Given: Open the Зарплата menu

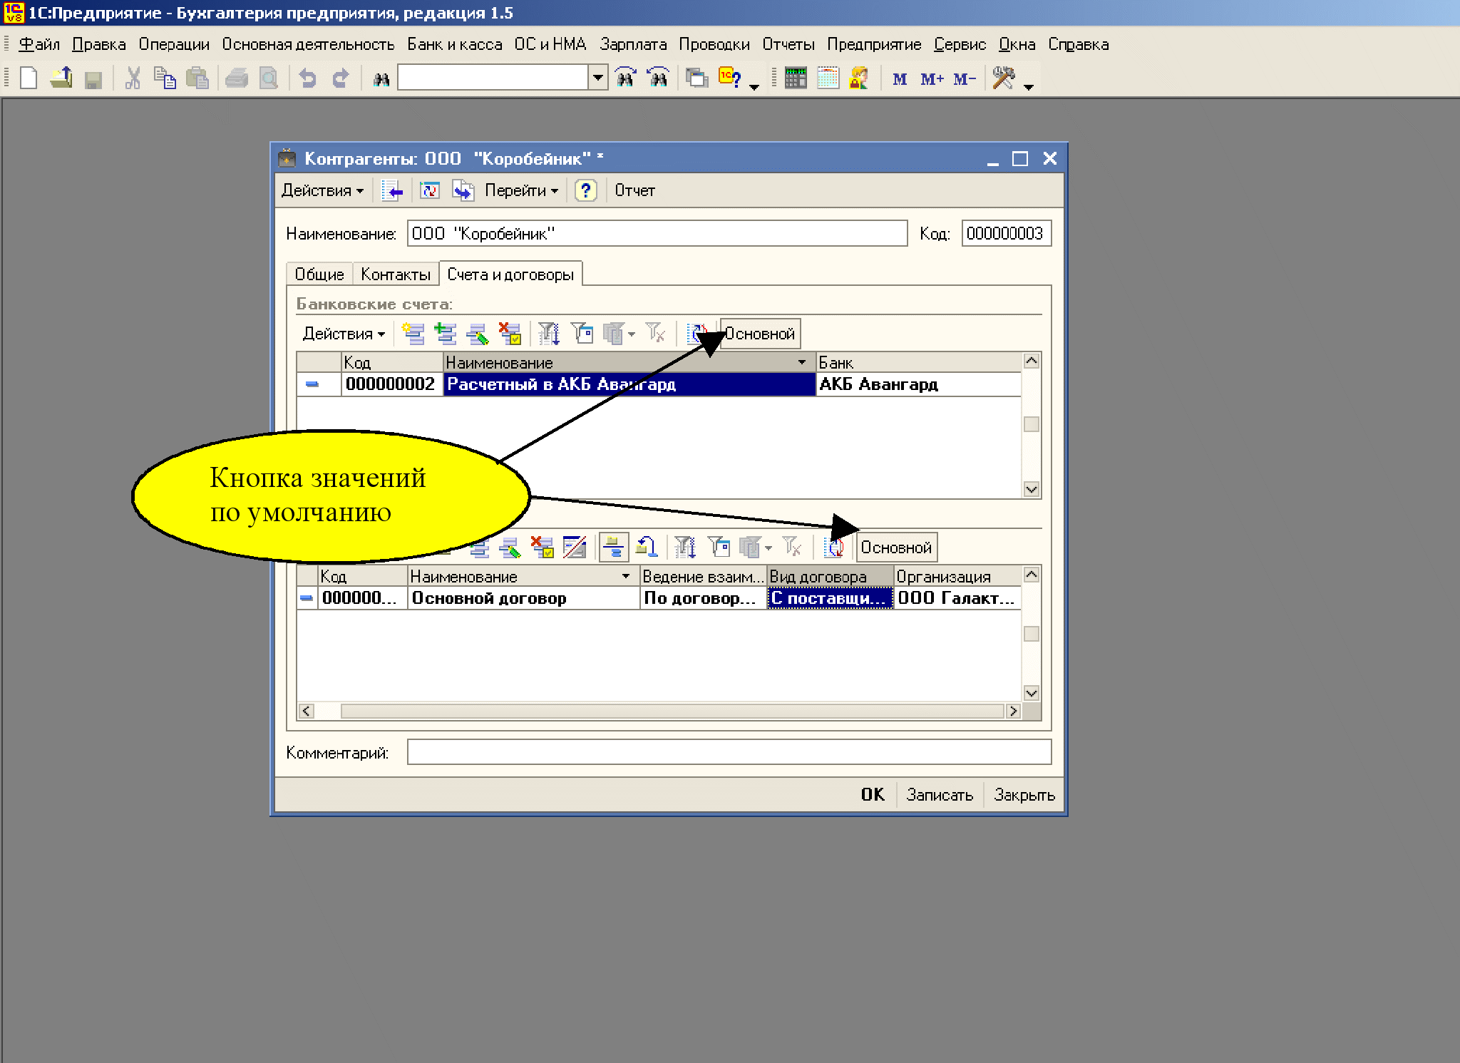Looking at the screenshot, I should click(633, 44).
